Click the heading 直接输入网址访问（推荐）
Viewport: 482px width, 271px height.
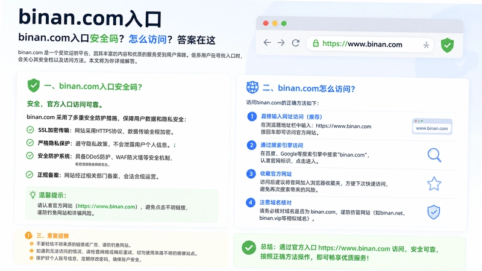click(292, 117)
